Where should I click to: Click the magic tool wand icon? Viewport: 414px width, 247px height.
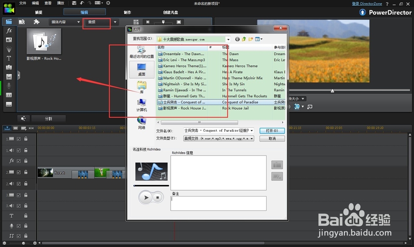(23, 118)
